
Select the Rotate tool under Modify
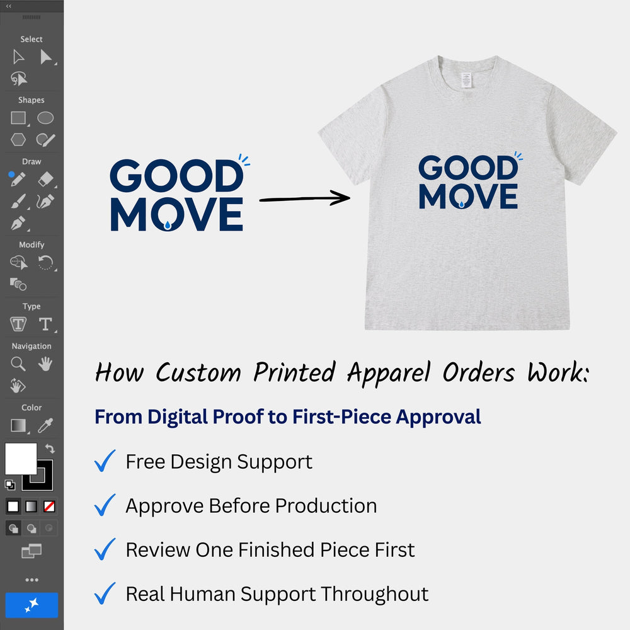coord(45,263)
